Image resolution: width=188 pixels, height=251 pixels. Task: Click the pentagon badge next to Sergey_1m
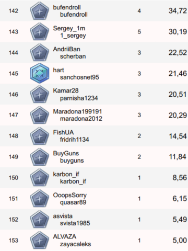click(40, 32)
